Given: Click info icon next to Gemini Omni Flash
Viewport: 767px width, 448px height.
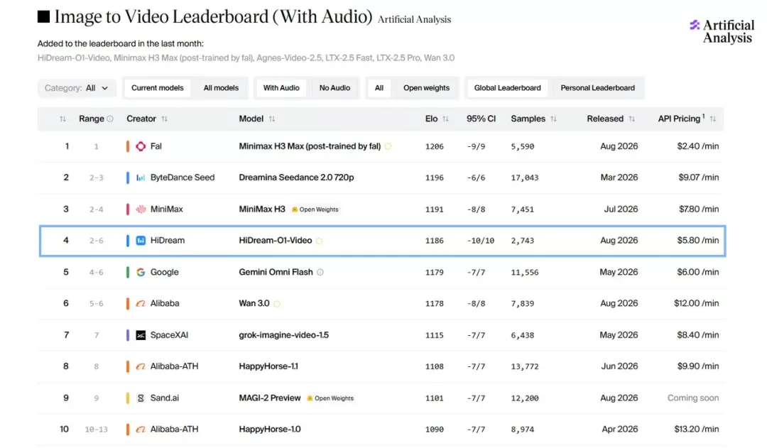Looking at the screenshot, I should [320, 272].
